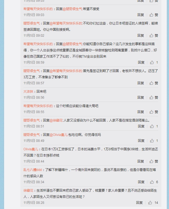Image resolution: width=169 pixels, height=209 pixels.
Task: Like the 08:55 comment about 大局
Action: click(154, 112)
